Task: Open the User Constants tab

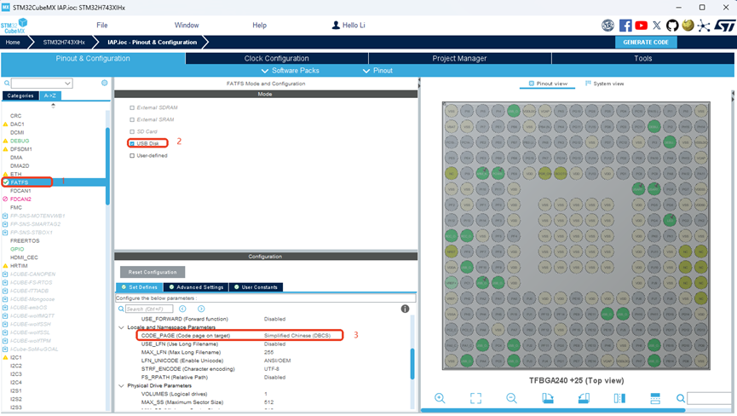Action: click(x=256, y=287)
